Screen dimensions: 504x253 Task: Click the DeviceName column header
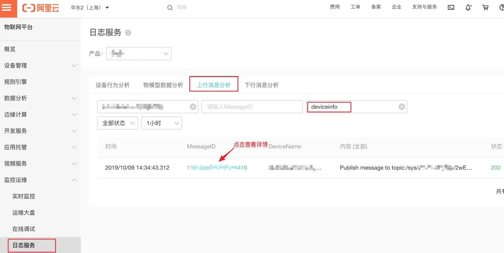[285, 147]
